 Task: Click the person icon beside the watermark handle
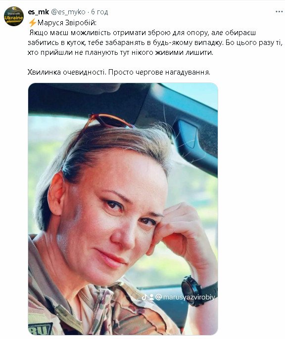pos(151,297)
